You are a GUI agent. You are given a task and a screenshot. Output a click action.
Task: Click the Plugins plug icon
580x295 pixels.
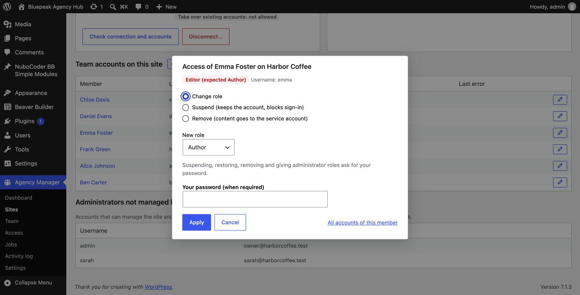click(7, 121)
